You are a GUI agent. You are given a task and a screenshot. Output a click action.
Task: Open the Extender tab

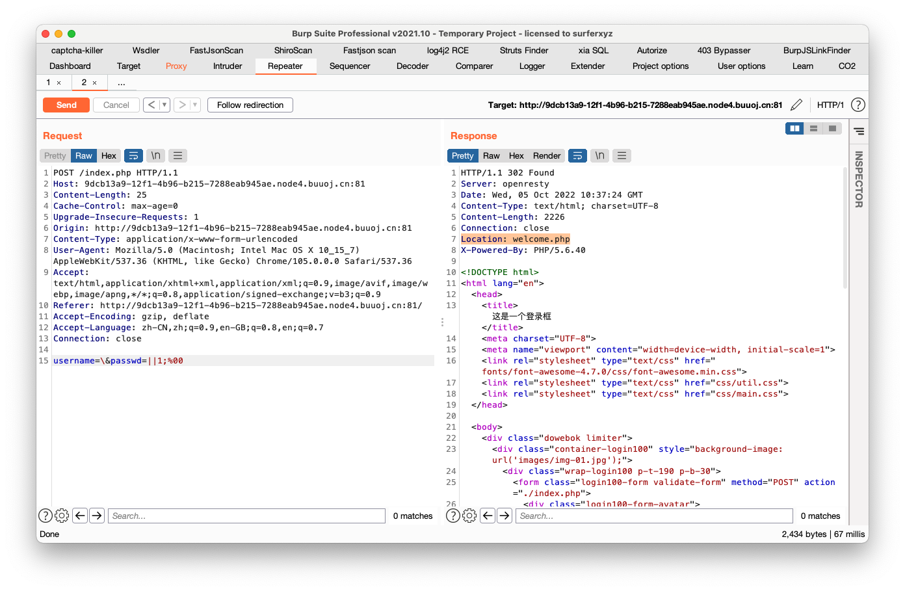point(588,66)
